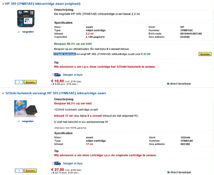Click the magnifier icon under 123inkt cartridge image
Image resolution: width=214 pixels, height=175 pixels.
tap(19, 121)
